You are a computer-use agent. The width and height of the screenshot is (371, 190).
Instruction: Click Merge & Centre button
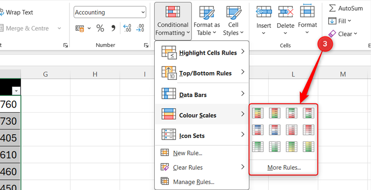24,28
